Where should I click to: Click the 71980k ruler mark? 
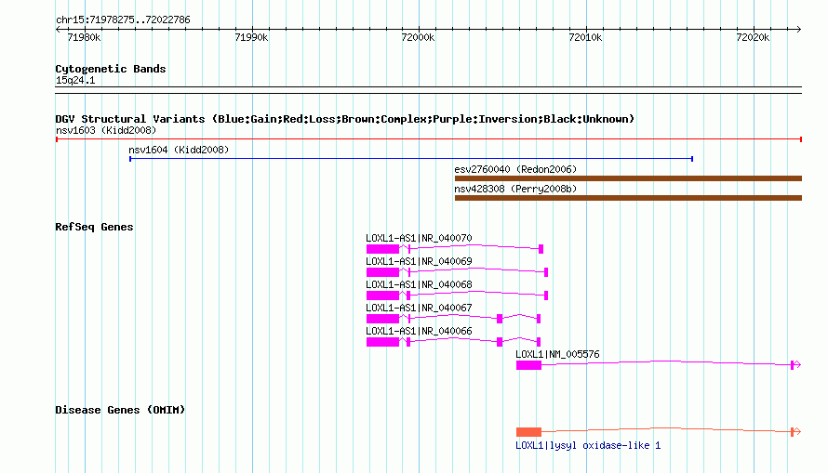click(x=84, y=37)
